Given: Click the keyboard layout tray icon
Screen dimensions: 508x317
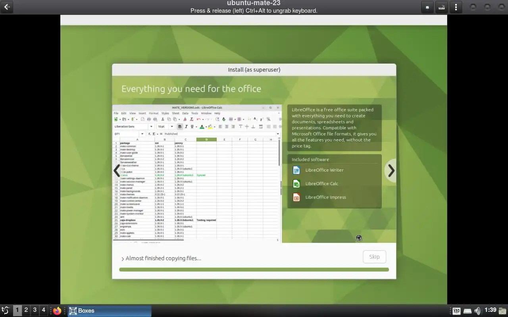Looking at the screenshot, I should tap(456, 311).
